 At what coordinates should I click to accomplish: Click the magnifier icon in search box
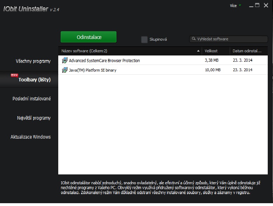(193, 39)
